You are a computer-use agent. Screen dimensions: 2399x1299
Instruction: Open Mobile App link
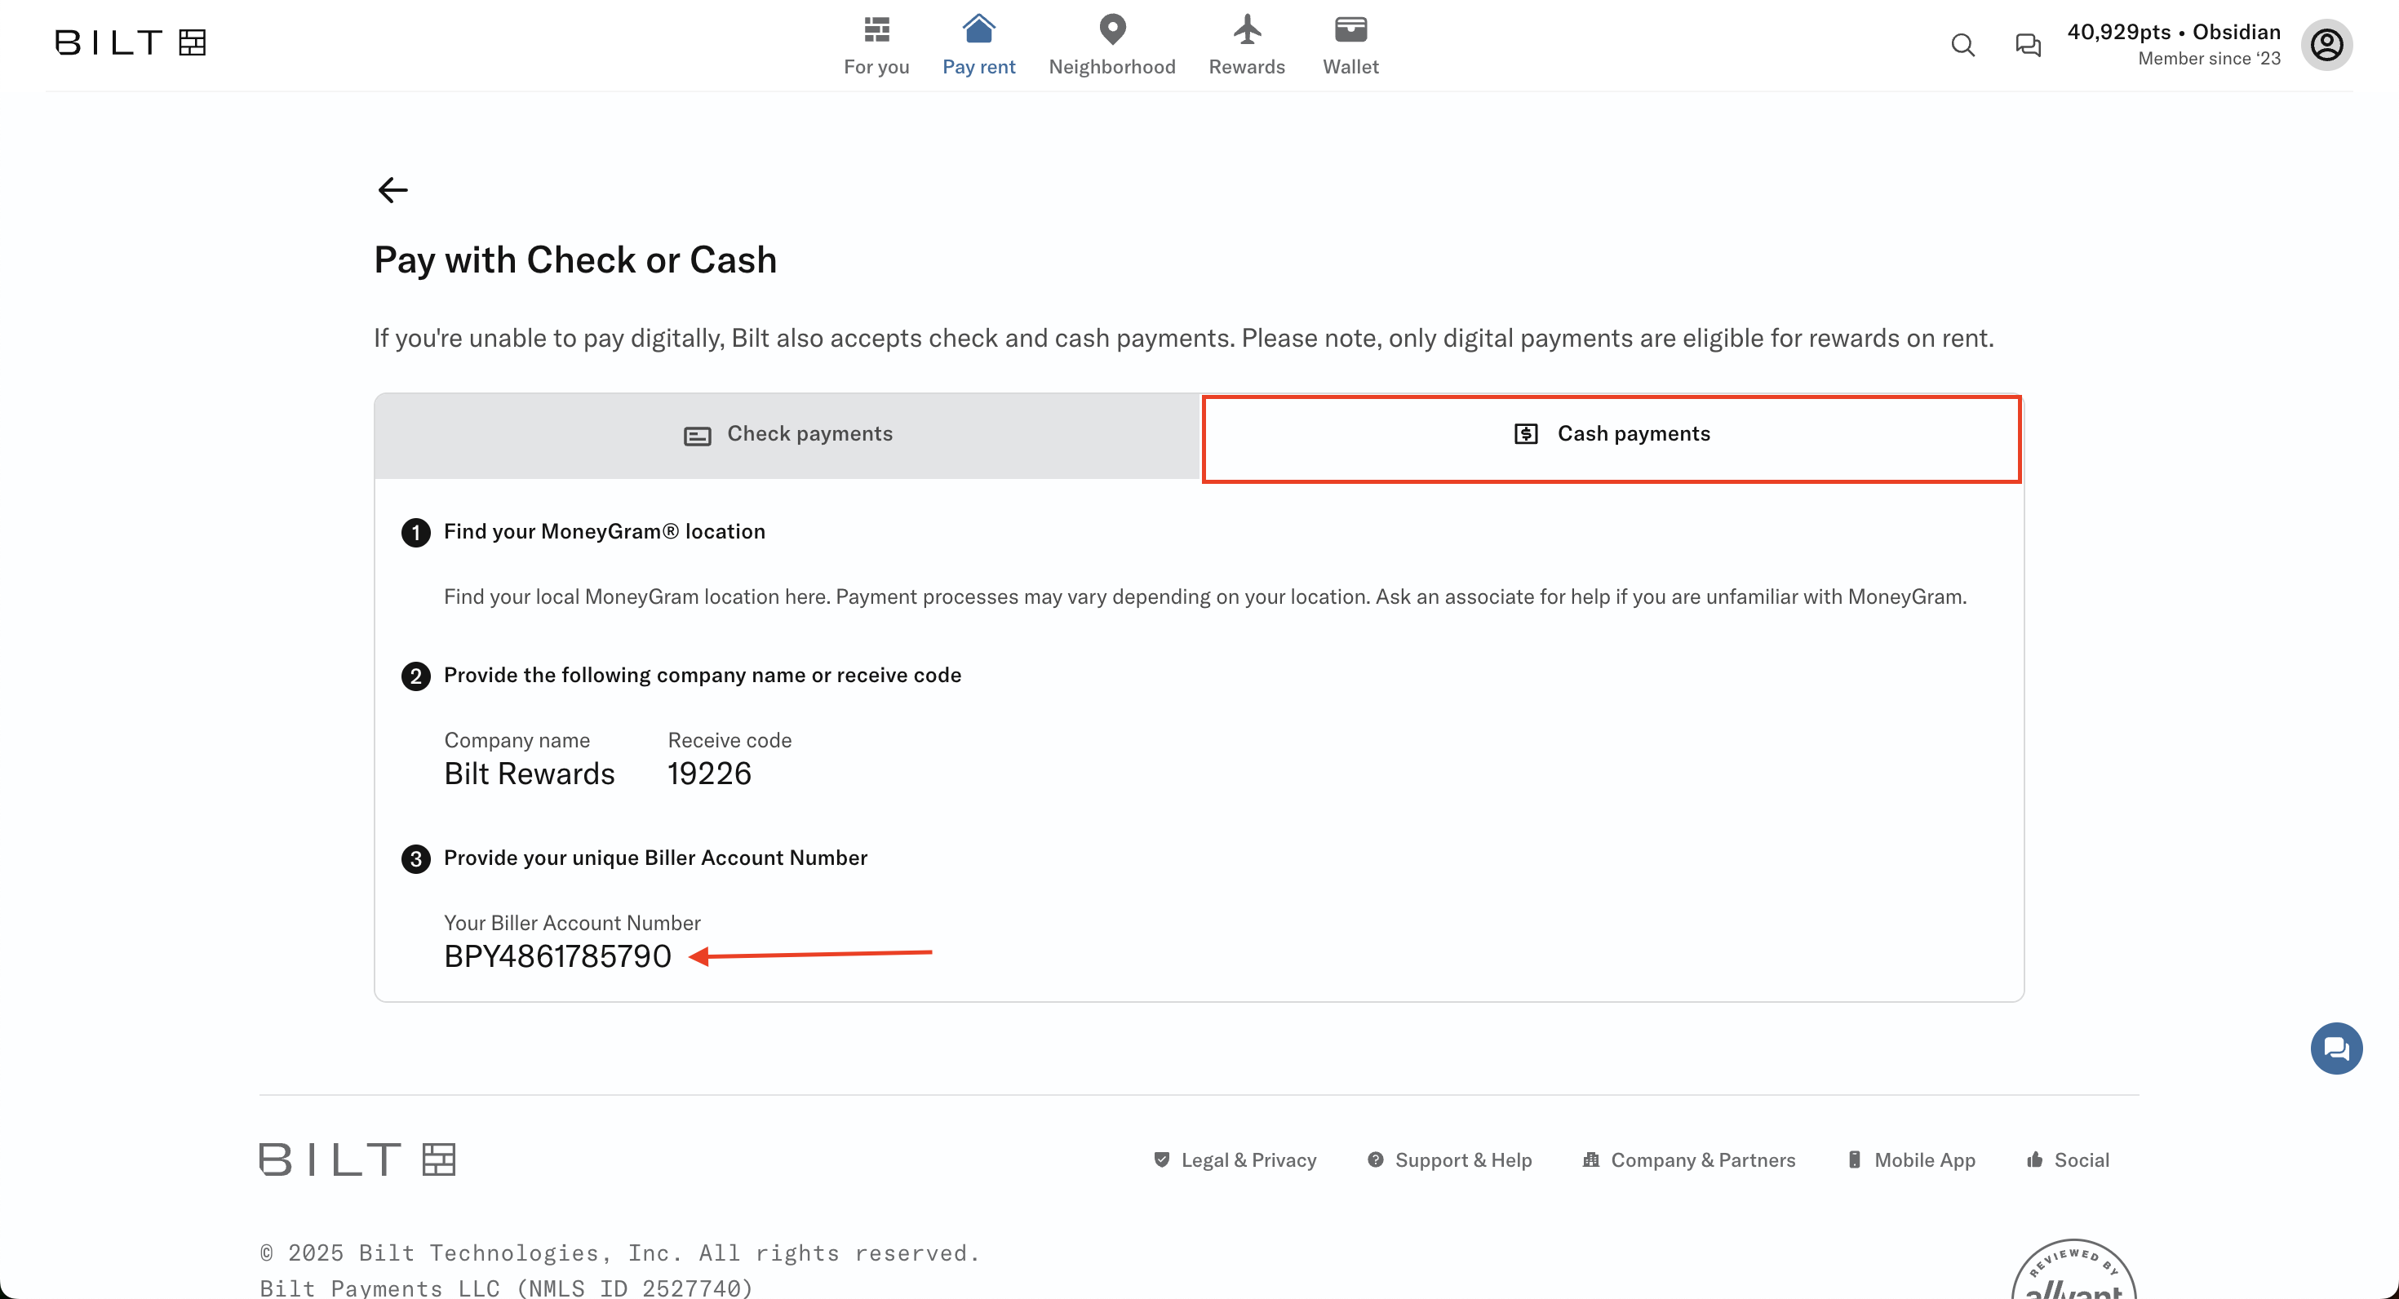click(x=1911, y=1159)
